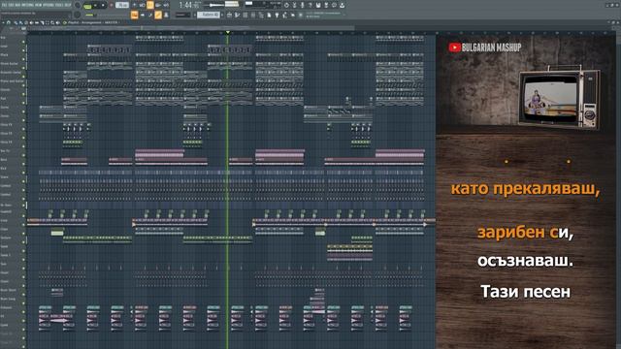
Task: Open the View mixer icon
Action: (253, 16)
